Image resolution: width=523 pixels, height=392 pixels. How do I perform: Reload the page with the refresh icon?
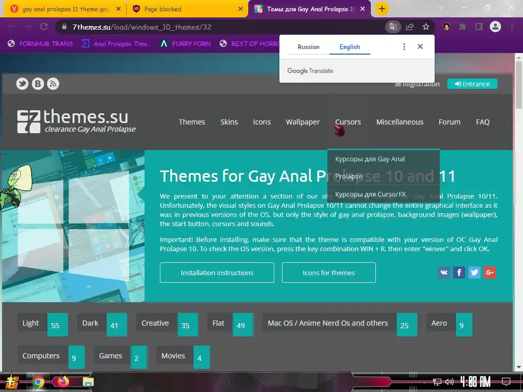44,27
